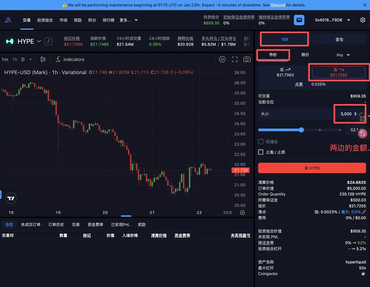
Task: Show 订单历史 tab
Action: [56, 225]
